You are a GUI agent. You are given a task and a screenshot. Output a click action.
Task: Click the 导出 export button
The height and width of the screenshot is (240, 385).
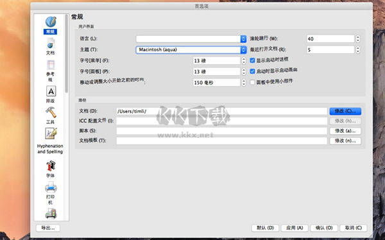coord(48,228)
